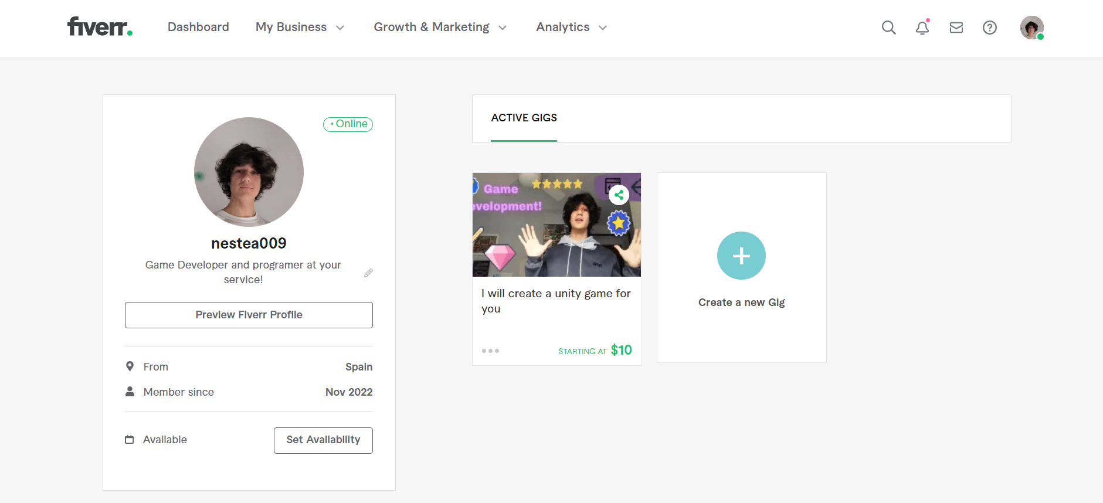Expand the Growth & Marketing dropdown

pyautogui.click(x=440, y=28)
